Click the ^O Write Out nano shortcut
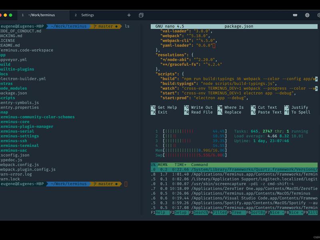 coord(198,107)
